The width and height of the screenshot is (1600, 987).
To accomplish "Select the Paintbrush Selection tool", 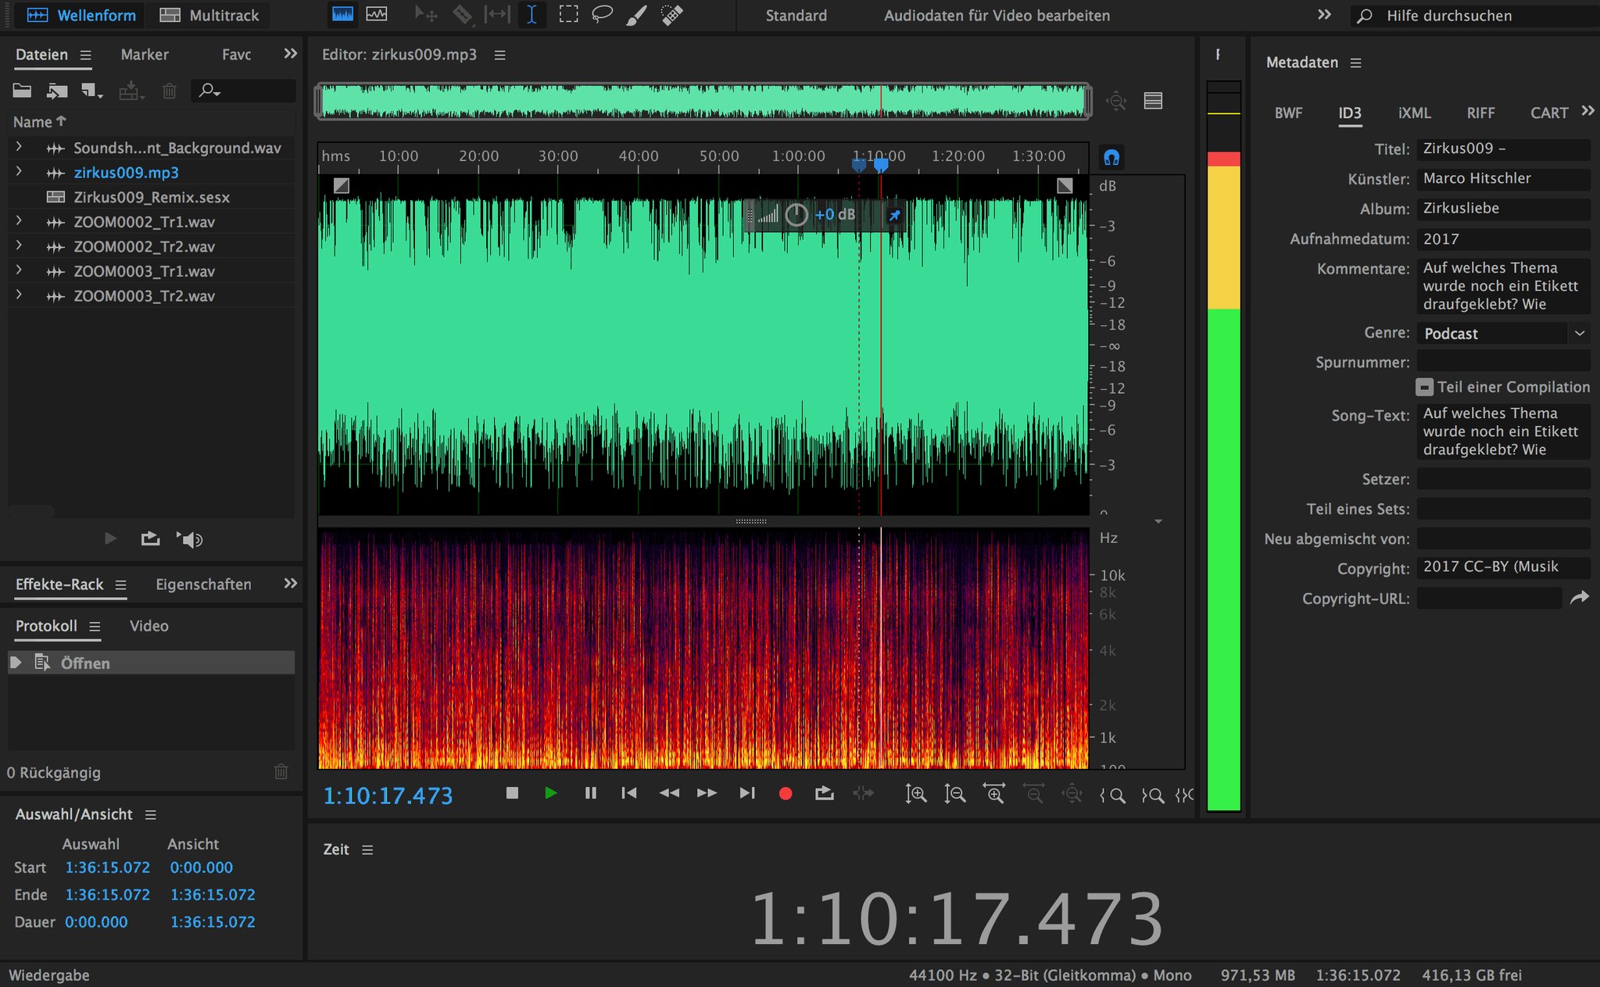I will point(636,15).
